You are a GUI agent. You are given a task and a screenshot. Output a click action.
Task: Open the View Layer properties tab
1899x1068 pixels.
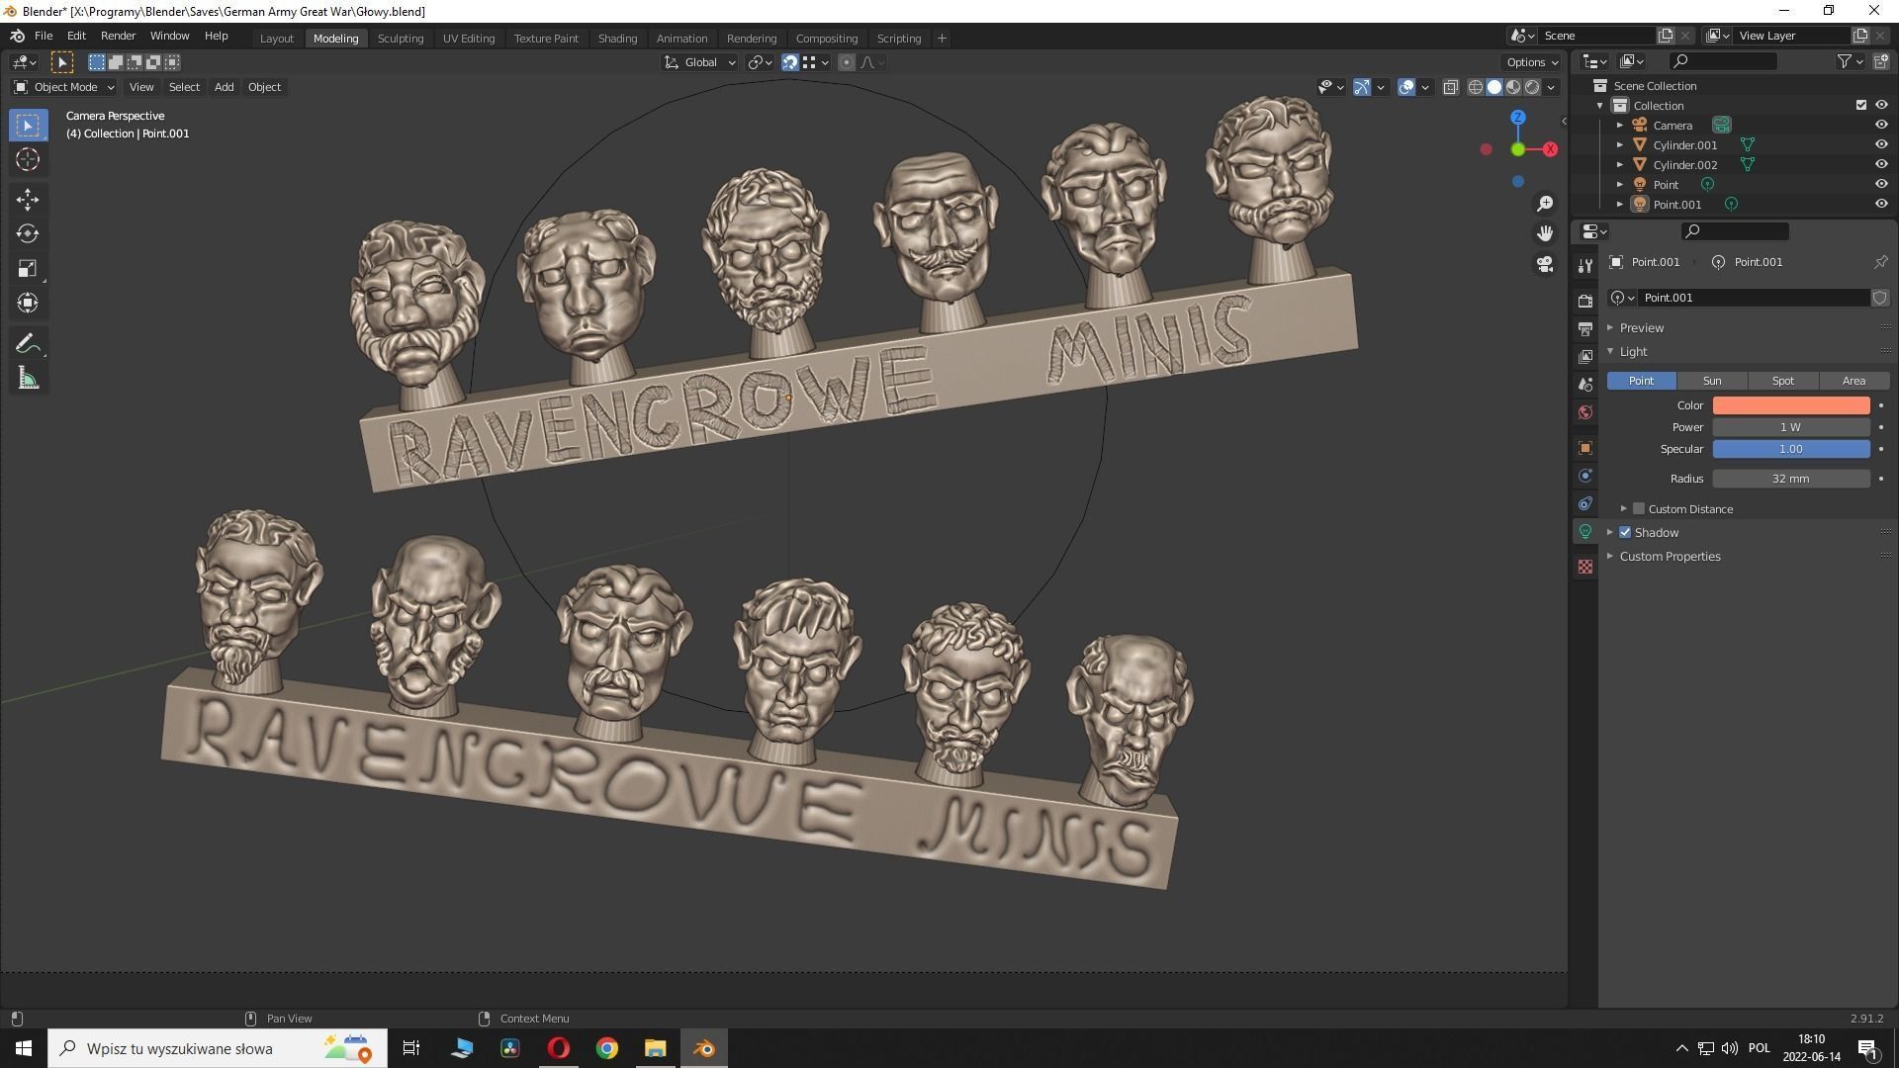coord(1585,356)
